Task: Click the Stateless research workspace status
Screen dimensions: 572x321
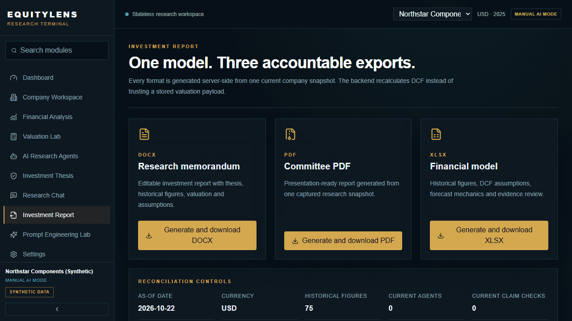Action: pyautogui.click(x=164, y=14)
